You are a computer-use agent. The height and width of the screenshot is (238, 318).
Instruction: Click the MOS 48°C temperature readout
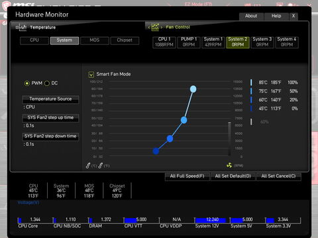pos(89,191)
